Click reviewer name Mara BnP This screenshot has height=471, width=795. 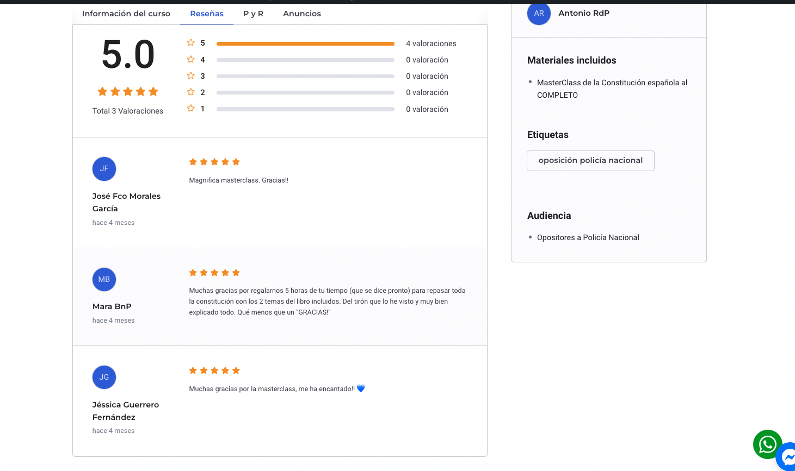(112, 306)
